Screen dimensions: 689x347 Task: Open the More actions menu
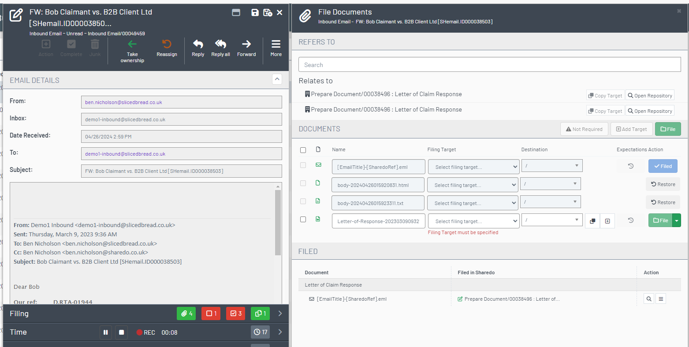click(x=276, y=48)
